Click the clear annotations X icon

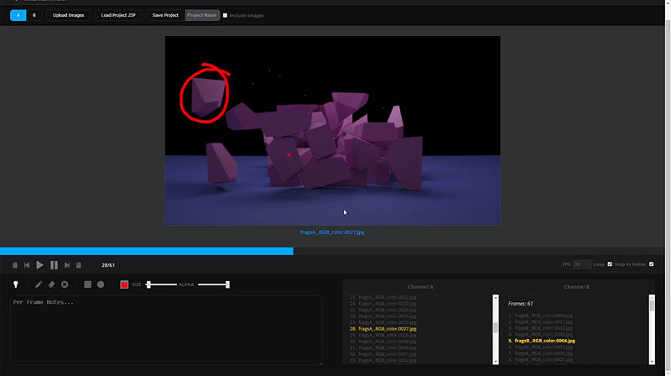(x=65, y=285)
